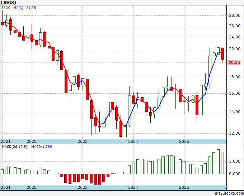Click 2025 on the price chart timeline
Viewport: 244px width, 196px height.
(x=184, y=141)
